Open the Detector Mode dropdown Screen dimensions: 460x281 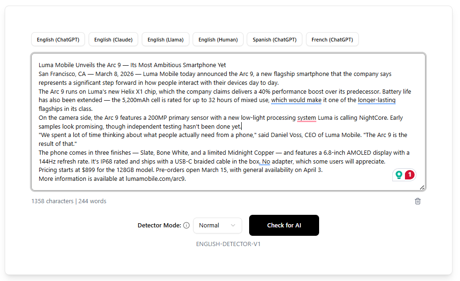point(217,225)
